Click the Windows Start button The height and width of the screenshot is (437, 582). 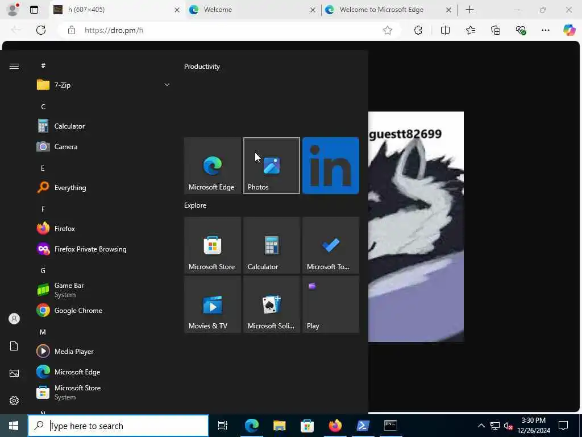point(14,426)
